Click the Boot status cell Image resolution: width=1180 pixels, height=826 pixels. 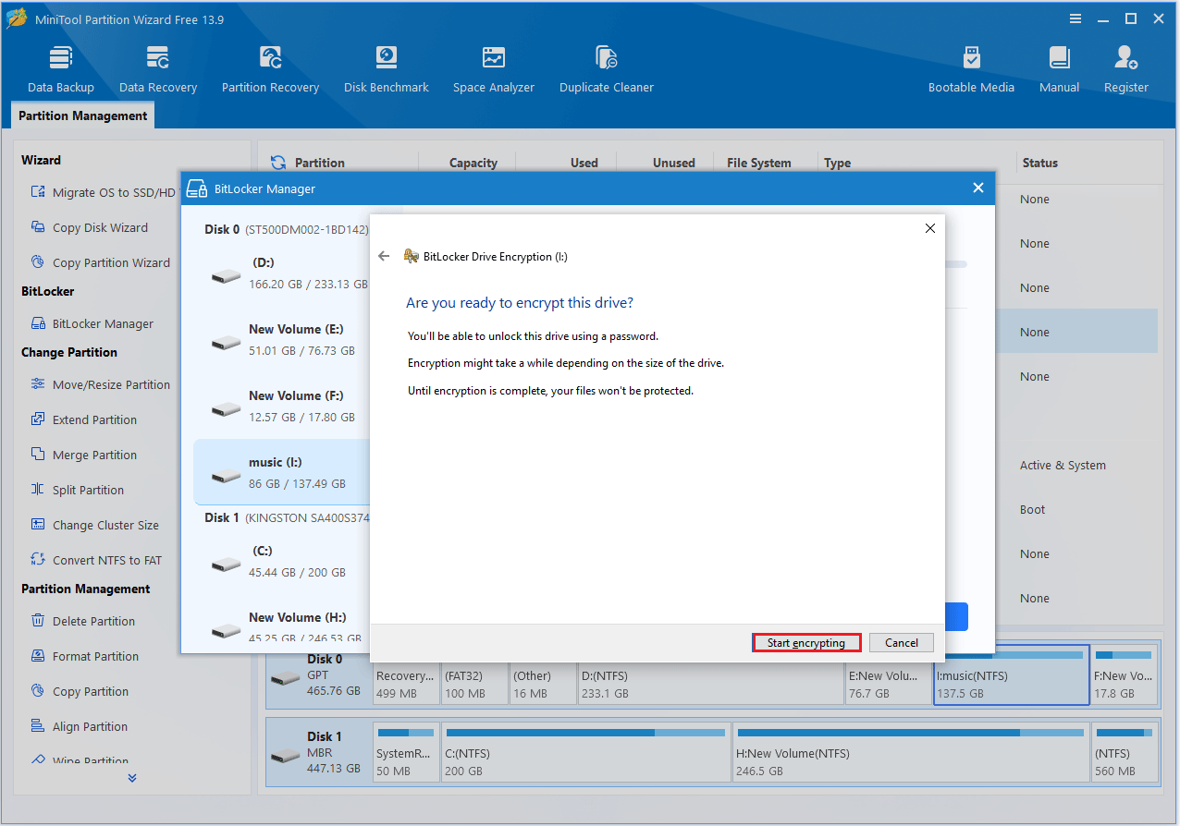pyautogui.click(x=1033, y=509)
